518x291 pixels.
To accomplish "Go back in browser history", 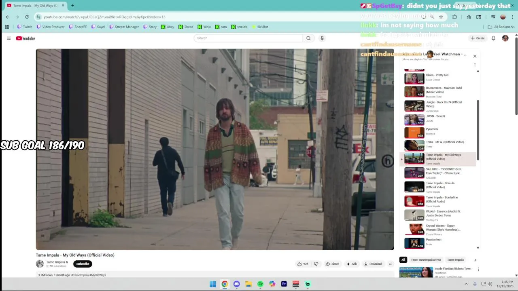I will 7,17.
